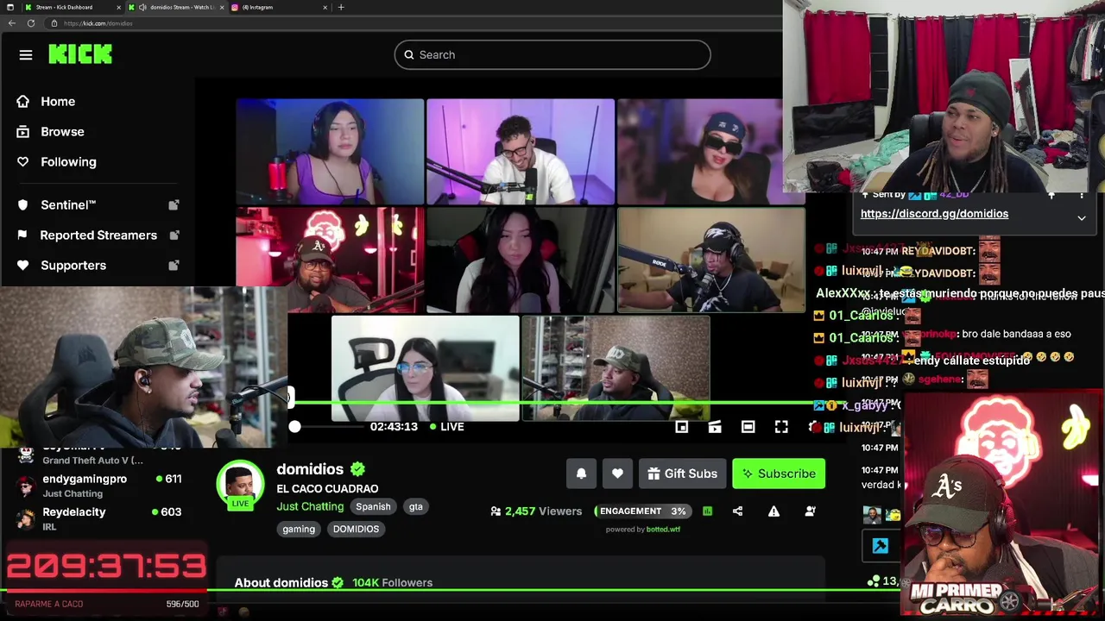
Task: Click the report warning triangle icon
Action: pyautogui.click(x=773, y=511)
